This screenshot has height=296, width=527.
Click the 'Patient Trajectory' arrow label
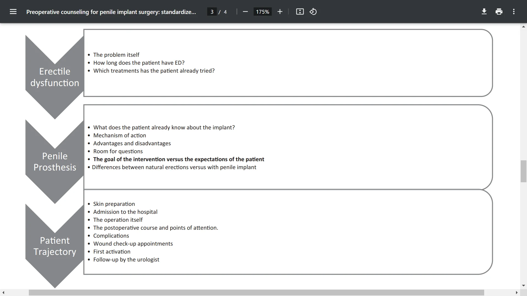(x=55, y=246)
